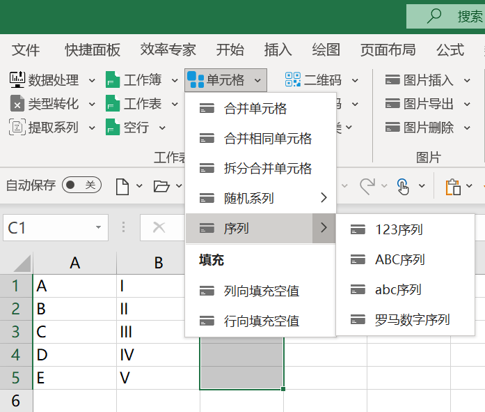Open the 随机系列 submenu chevron

324,197
